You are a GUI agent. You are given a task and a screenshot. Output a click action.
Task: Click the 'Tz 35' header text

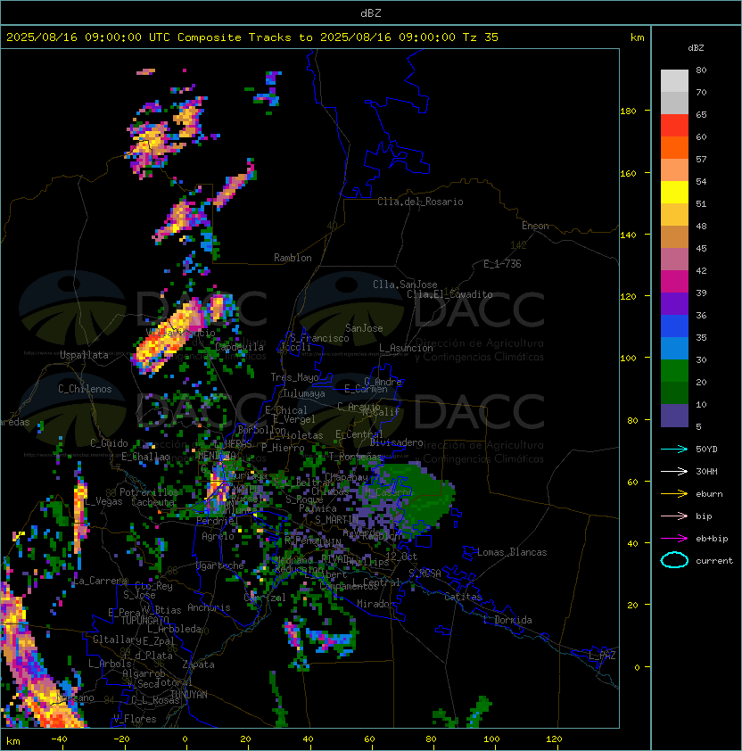pyautogui.click(x=481, y=37)
